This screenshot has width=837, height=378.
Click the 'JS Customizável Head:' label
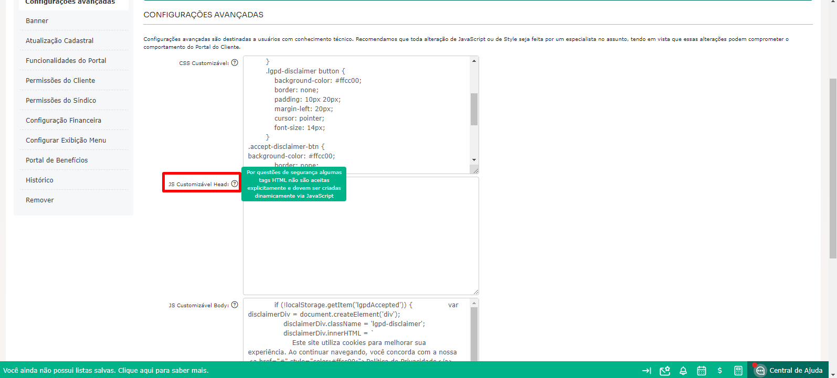click(198, 184)
